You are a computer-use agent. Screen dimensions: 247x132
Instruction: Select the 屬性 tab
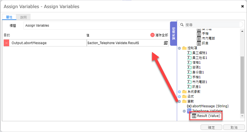[9, 17]
